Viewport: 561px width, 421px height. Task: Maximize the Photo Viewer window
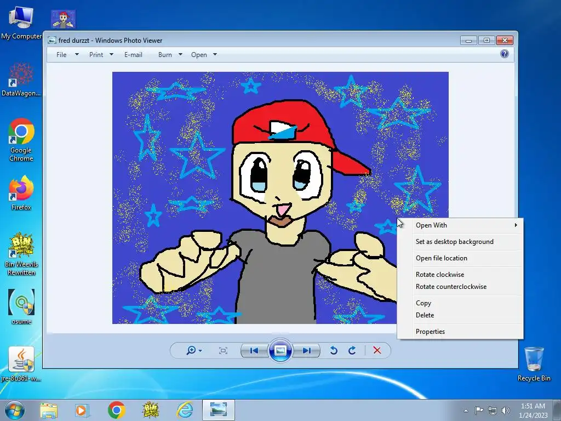[x=486, y=41]
